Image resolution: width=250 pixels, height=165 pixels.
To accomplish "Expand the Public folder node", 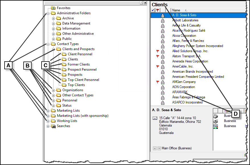I will click(x=54, y=39).
